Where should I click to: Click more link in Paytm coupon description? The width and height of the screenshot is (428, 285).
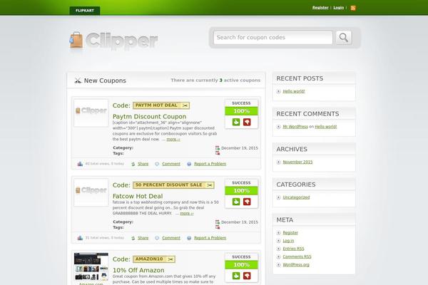pos(173,140)
